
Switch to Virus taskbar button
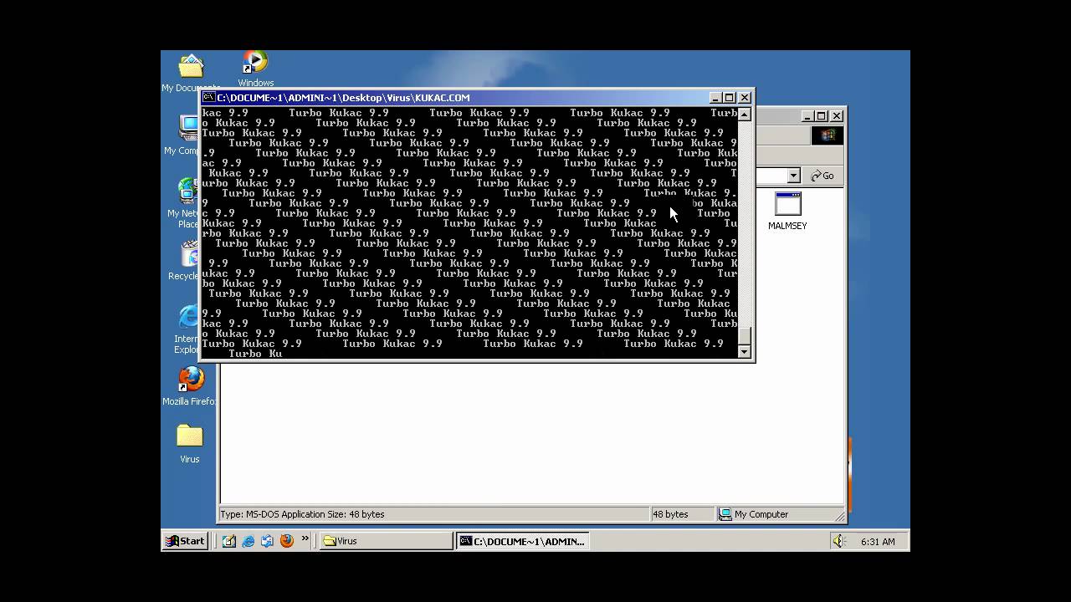[x=387, y=541]
